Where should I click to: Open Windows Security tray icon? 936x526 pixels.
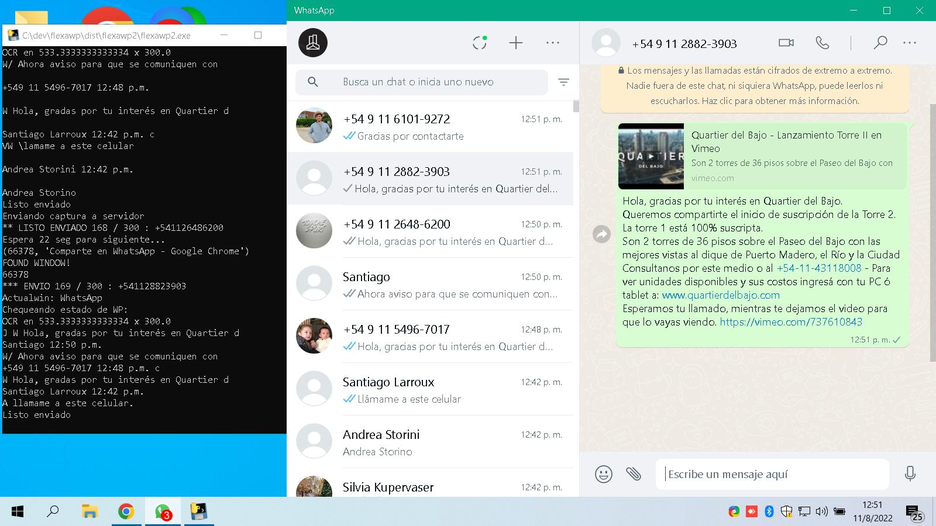tap(787, 512)
